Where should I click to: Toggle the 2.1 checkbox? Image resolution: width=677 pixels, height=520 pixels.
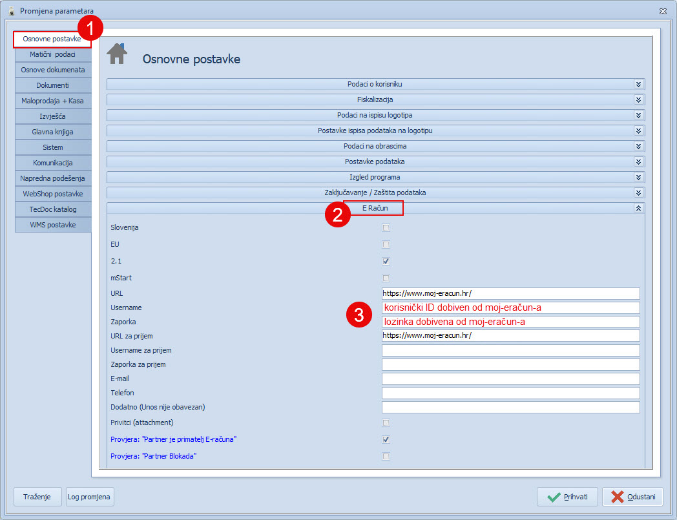click(386, 262)
